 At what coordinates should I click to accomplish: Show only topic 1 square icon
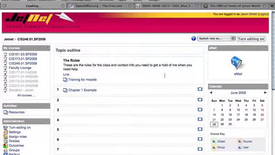[200, 89]
